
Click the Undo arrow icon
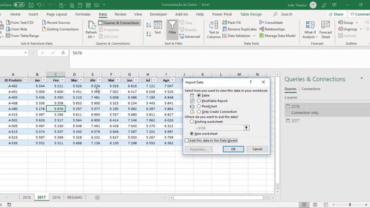click(x=39, y=5)
